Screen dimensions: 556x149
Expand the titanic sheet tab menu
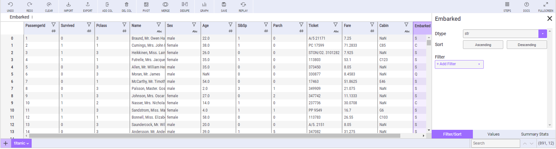point(21,143)
